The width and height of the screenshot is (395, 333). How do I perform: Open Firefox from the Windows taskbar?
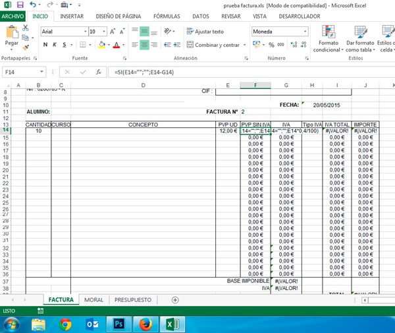[x=143, y=323]
